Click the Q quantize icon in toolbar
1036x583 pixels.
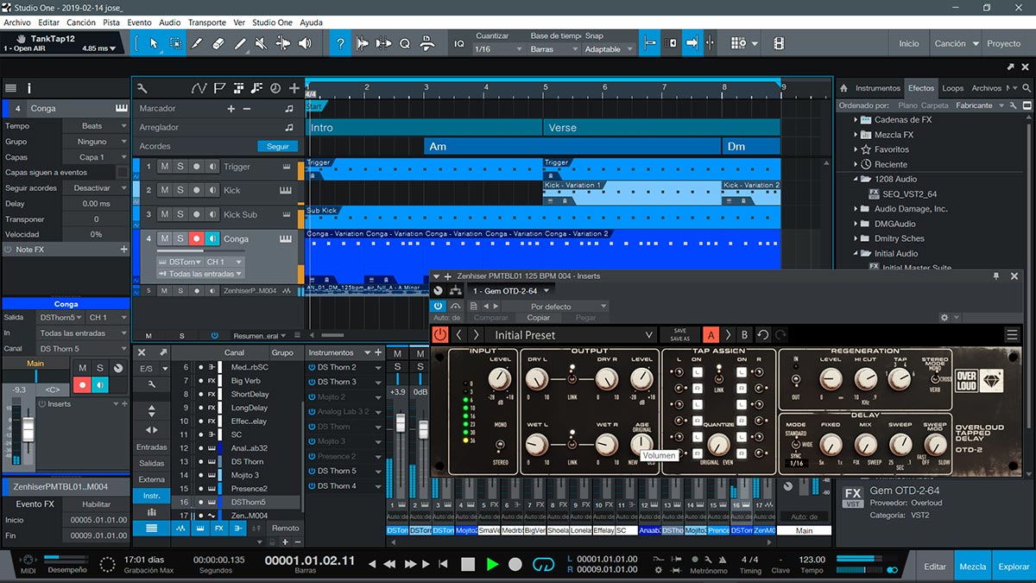[404, 43]
